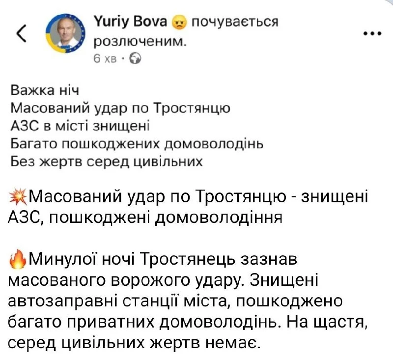393x356 pixels.
Task: Open Yuriy Bova's profile picture
Action: click(66, 33)
